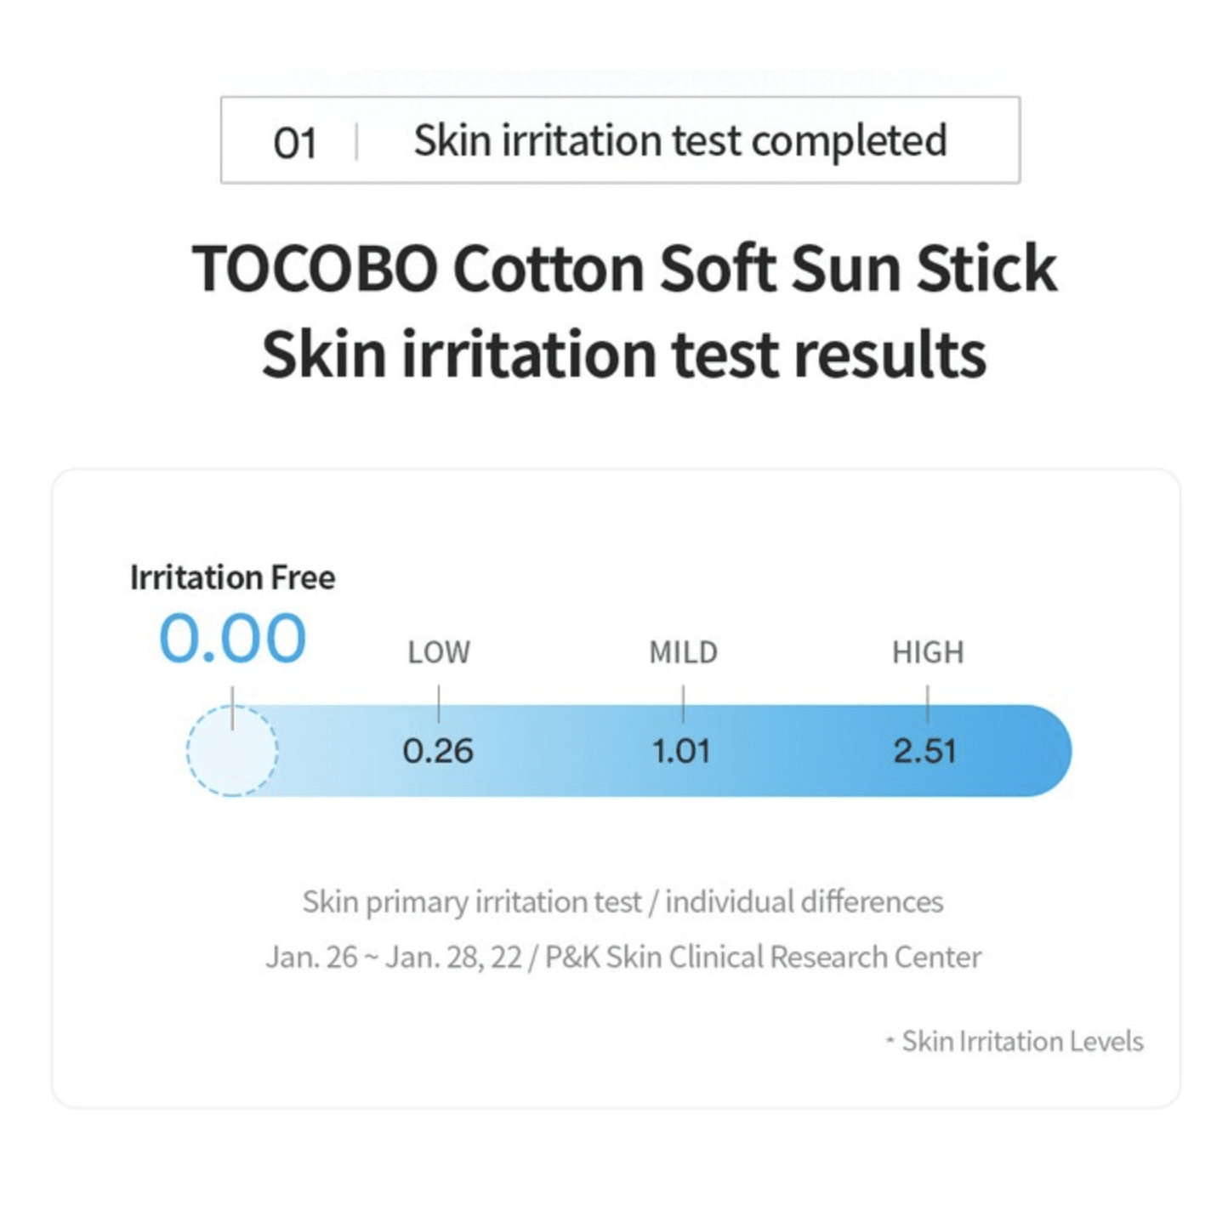Image resolution: width=1228 pixels, height=1228 pixels.
Task: Click the tick mark below the HIGH label
Action: (928, 704)
